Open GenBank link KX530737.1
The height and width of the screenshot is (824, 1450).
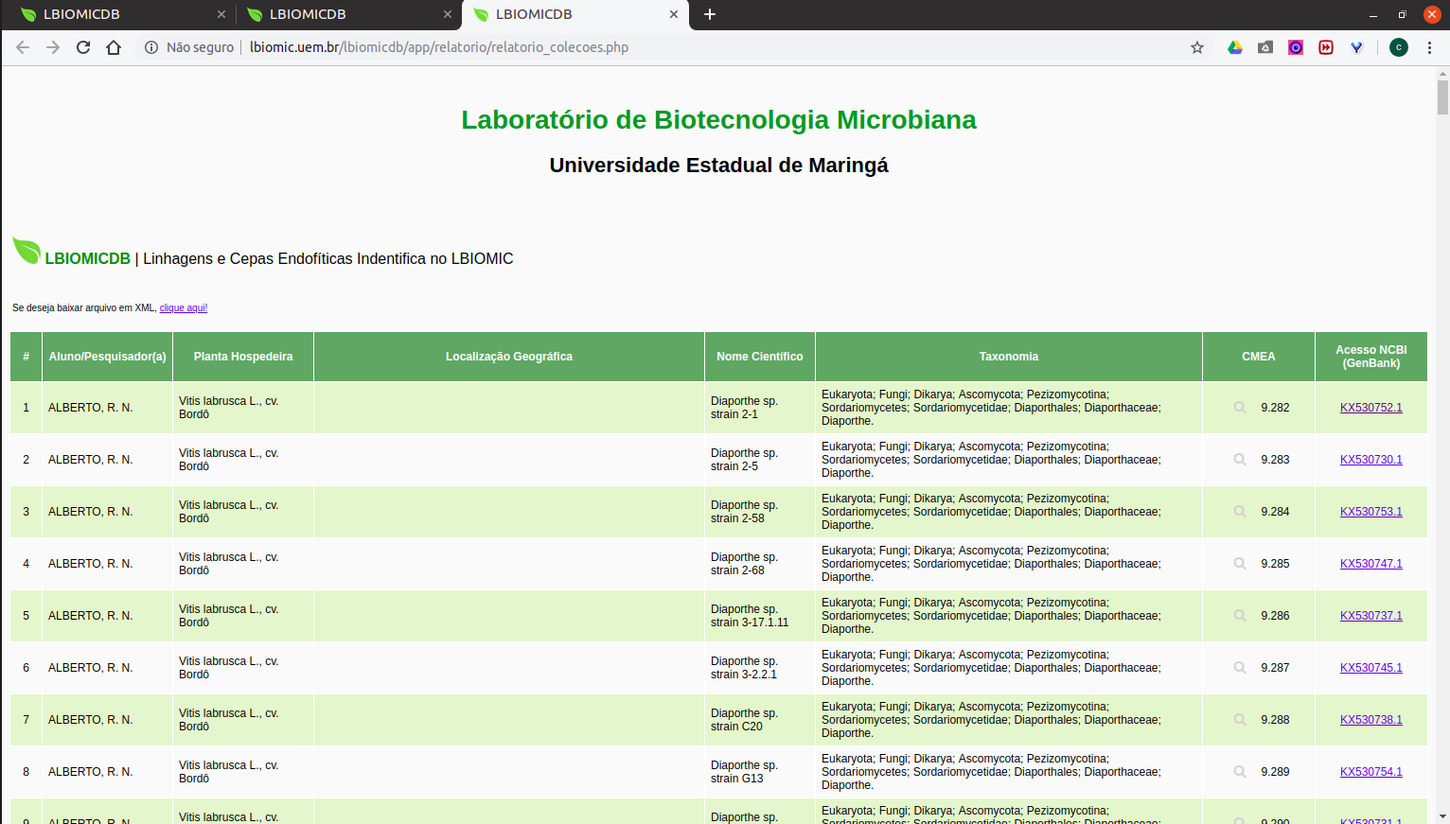[x=1371, y=616]
